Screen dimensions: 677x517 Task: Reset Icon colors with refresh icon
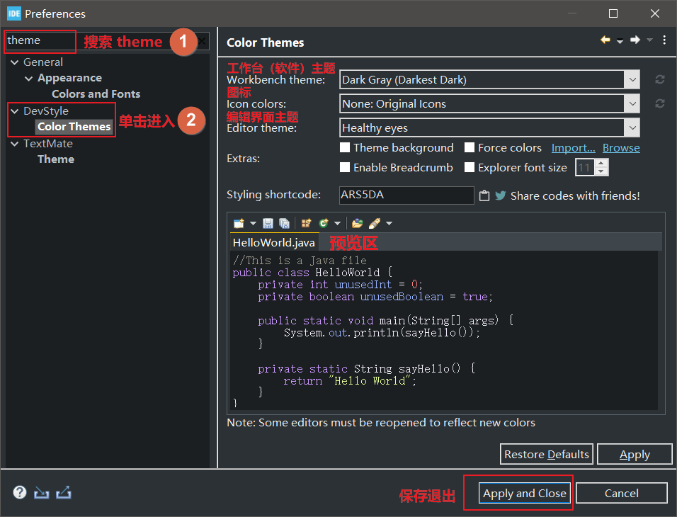coord(660,103)
